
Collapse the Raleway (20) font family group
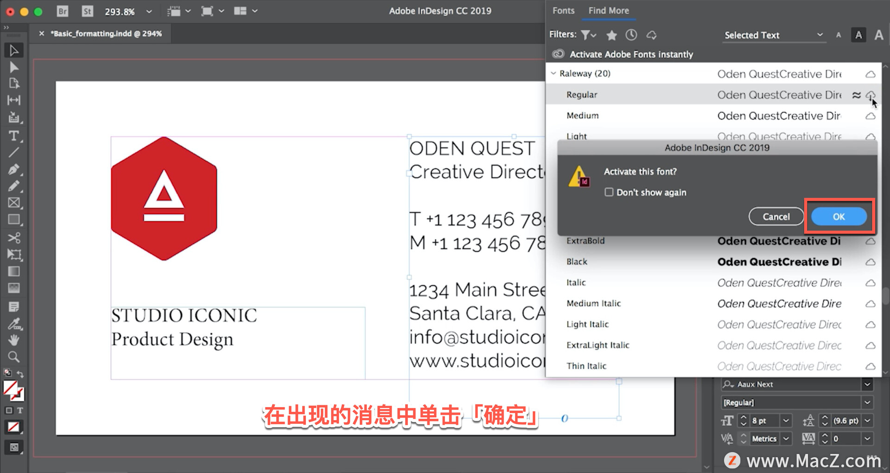(553, 73)
